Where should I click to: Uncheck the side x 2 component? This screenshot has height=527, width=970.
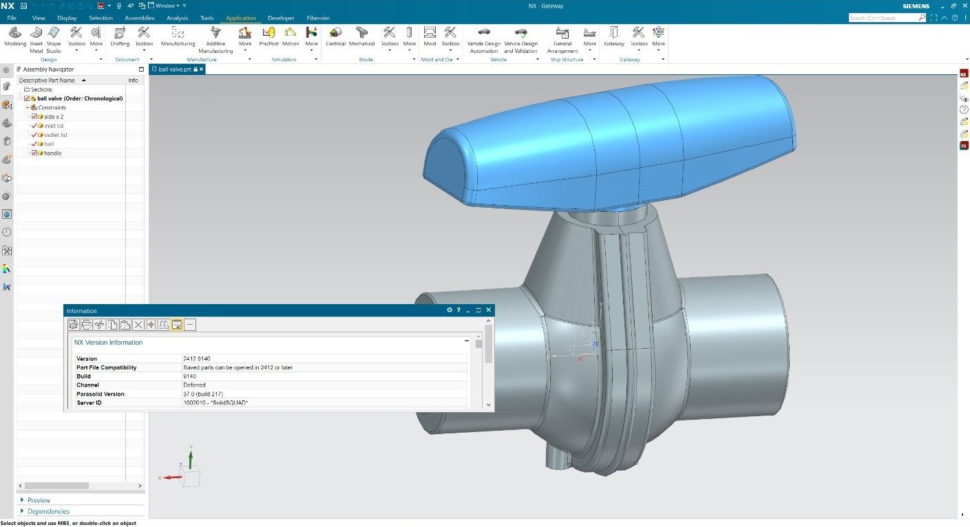34,117
